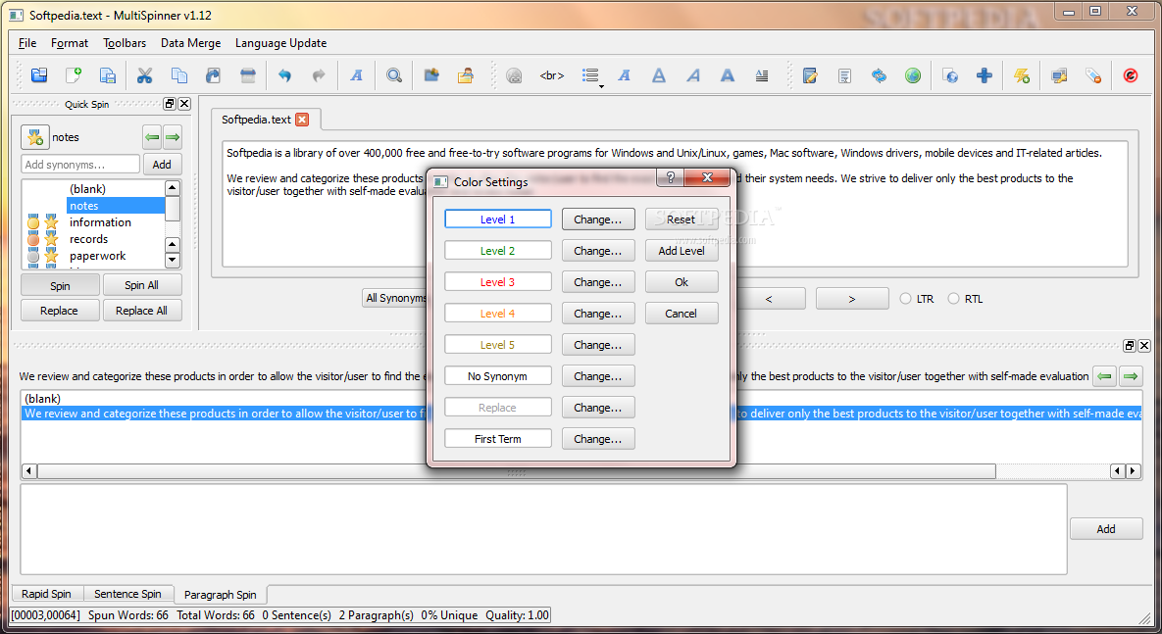Open the Language Update menu
Screen dimensions: 1162x634
point(280,43)
